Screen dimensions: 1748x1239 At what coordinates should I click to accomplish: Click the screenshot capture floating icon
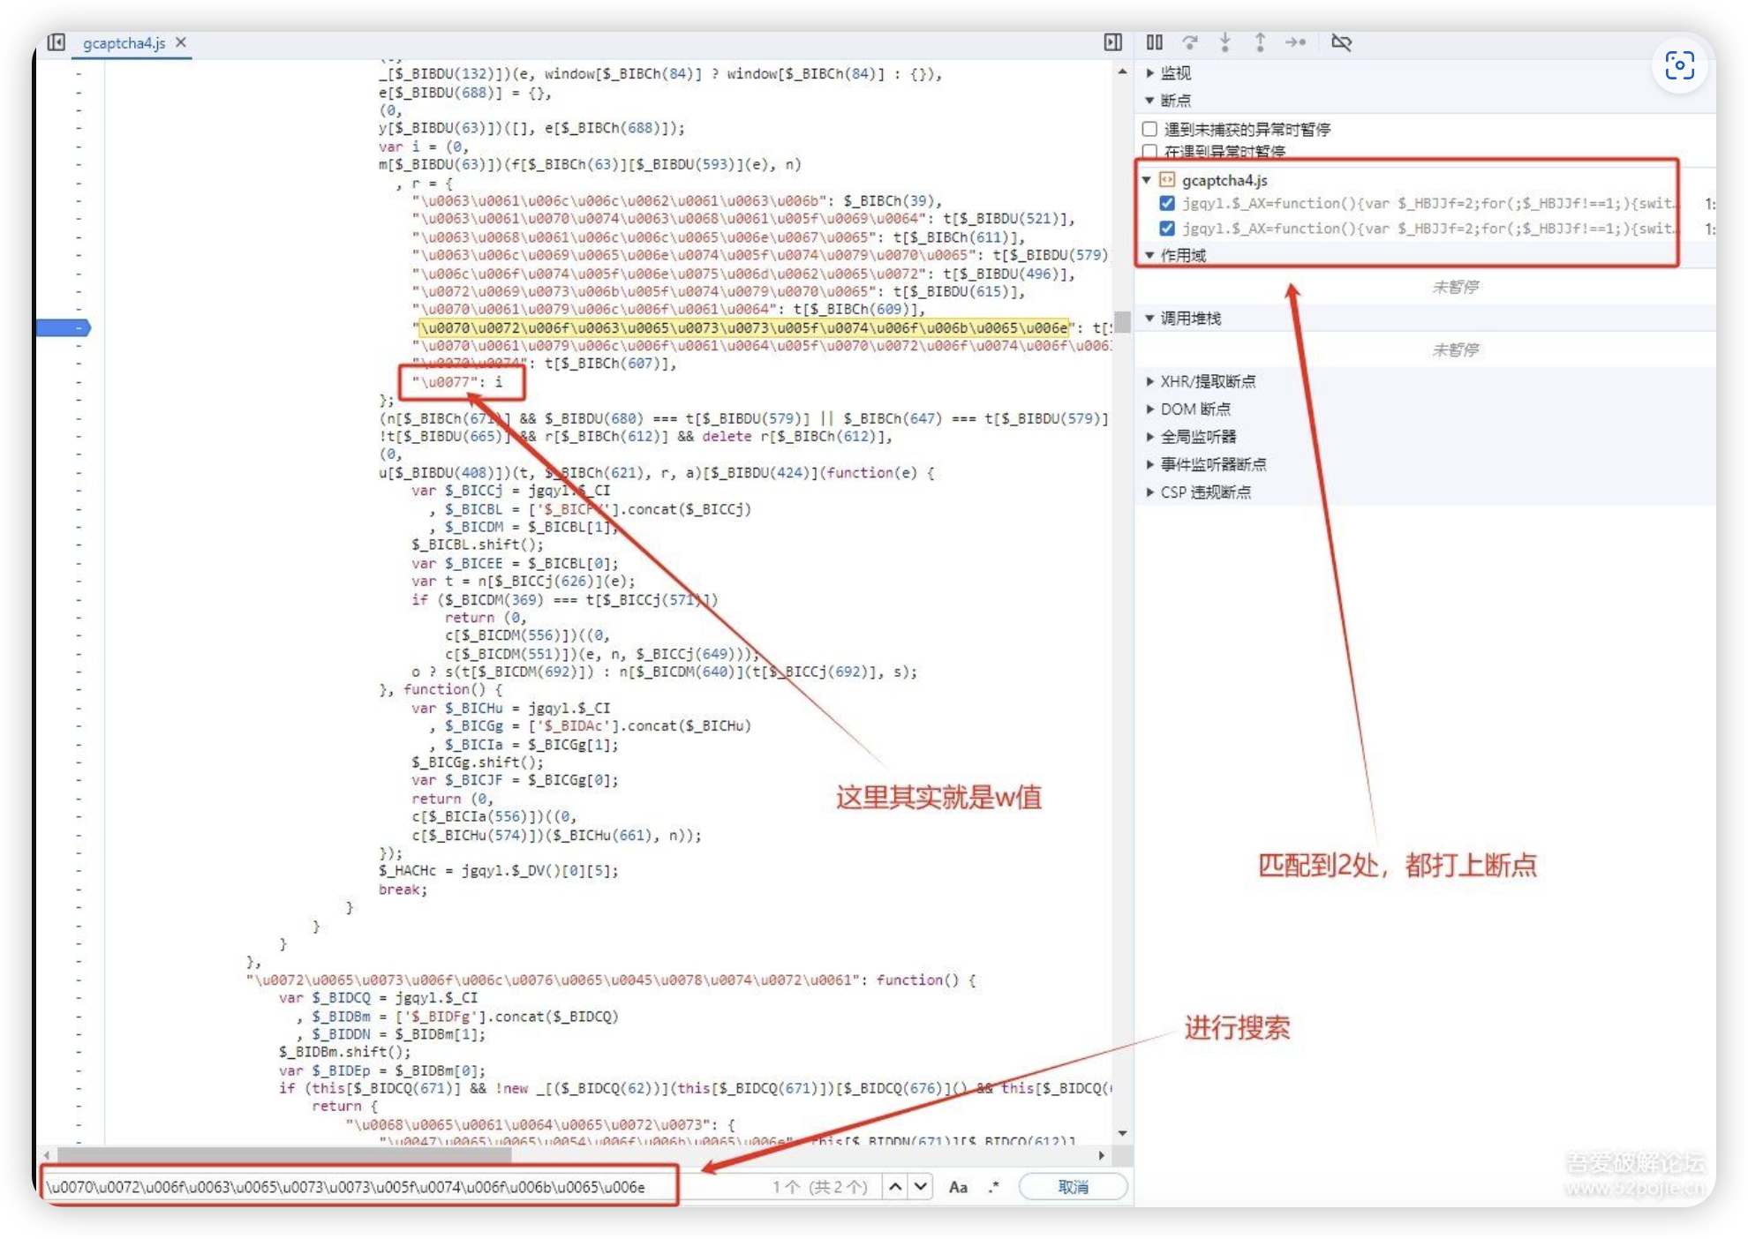pos(1678,65)
